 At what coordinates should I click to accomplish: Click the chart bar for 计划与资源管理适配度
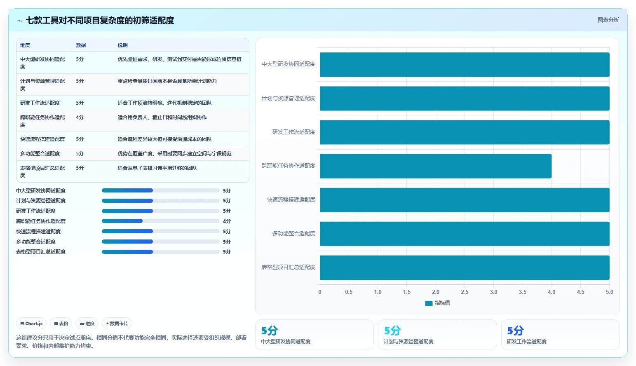tap(465, 99)
